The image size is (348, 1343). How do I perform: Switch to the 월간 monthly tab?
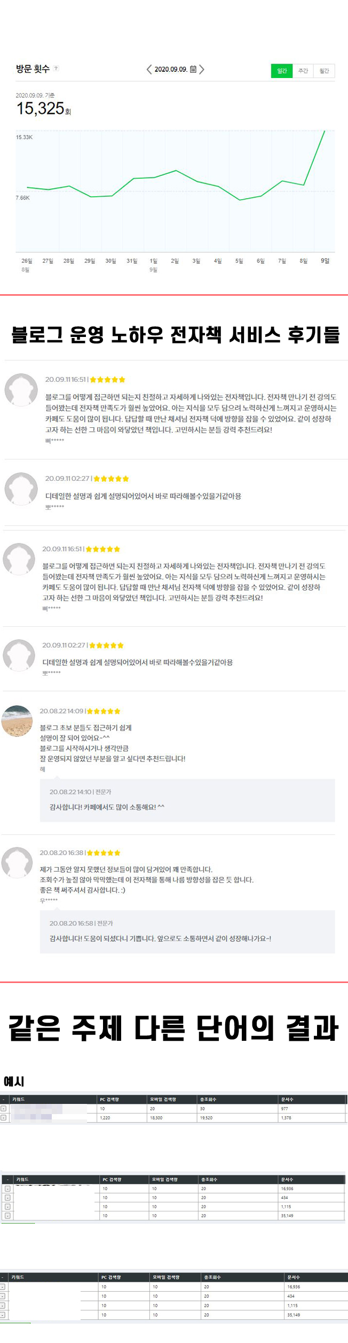(324, 71)
